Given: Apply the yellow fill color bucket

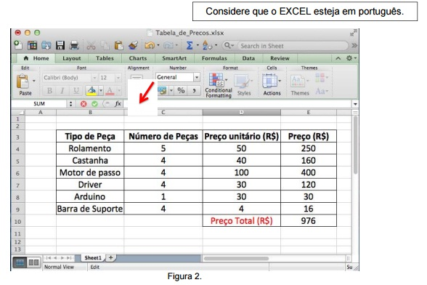Looking at the screenshot, I should click(91, 91).
